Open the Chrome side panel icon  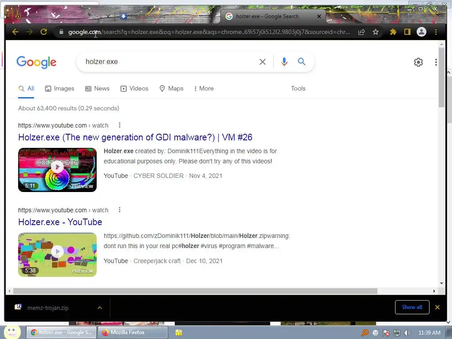point(407,32)
